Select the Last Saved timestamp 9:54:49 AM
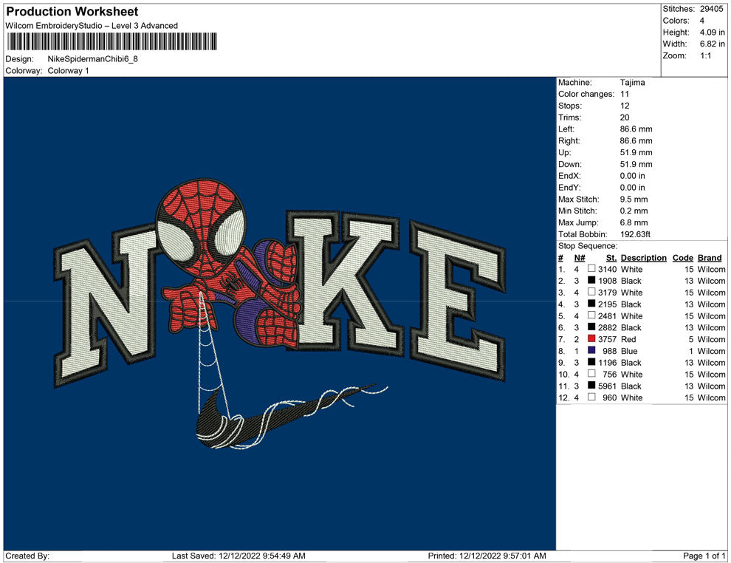Image resolution: width=731 pixels, height=563 pixels. point(284,556)
